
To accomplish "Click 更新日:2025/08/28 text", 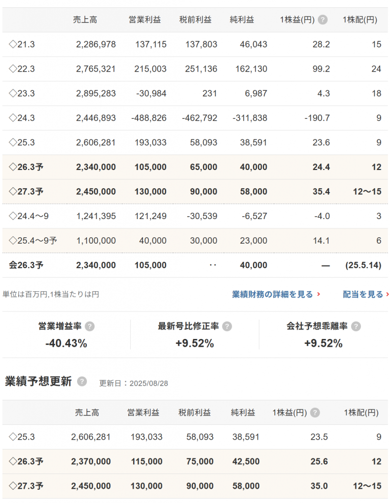I will pos(134,383).
